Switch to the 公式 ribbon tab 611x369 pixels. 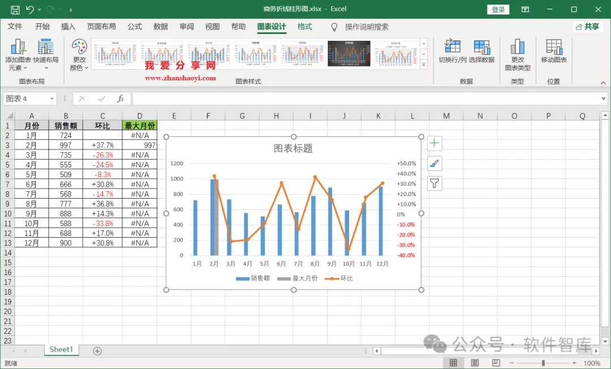[135, 27]
